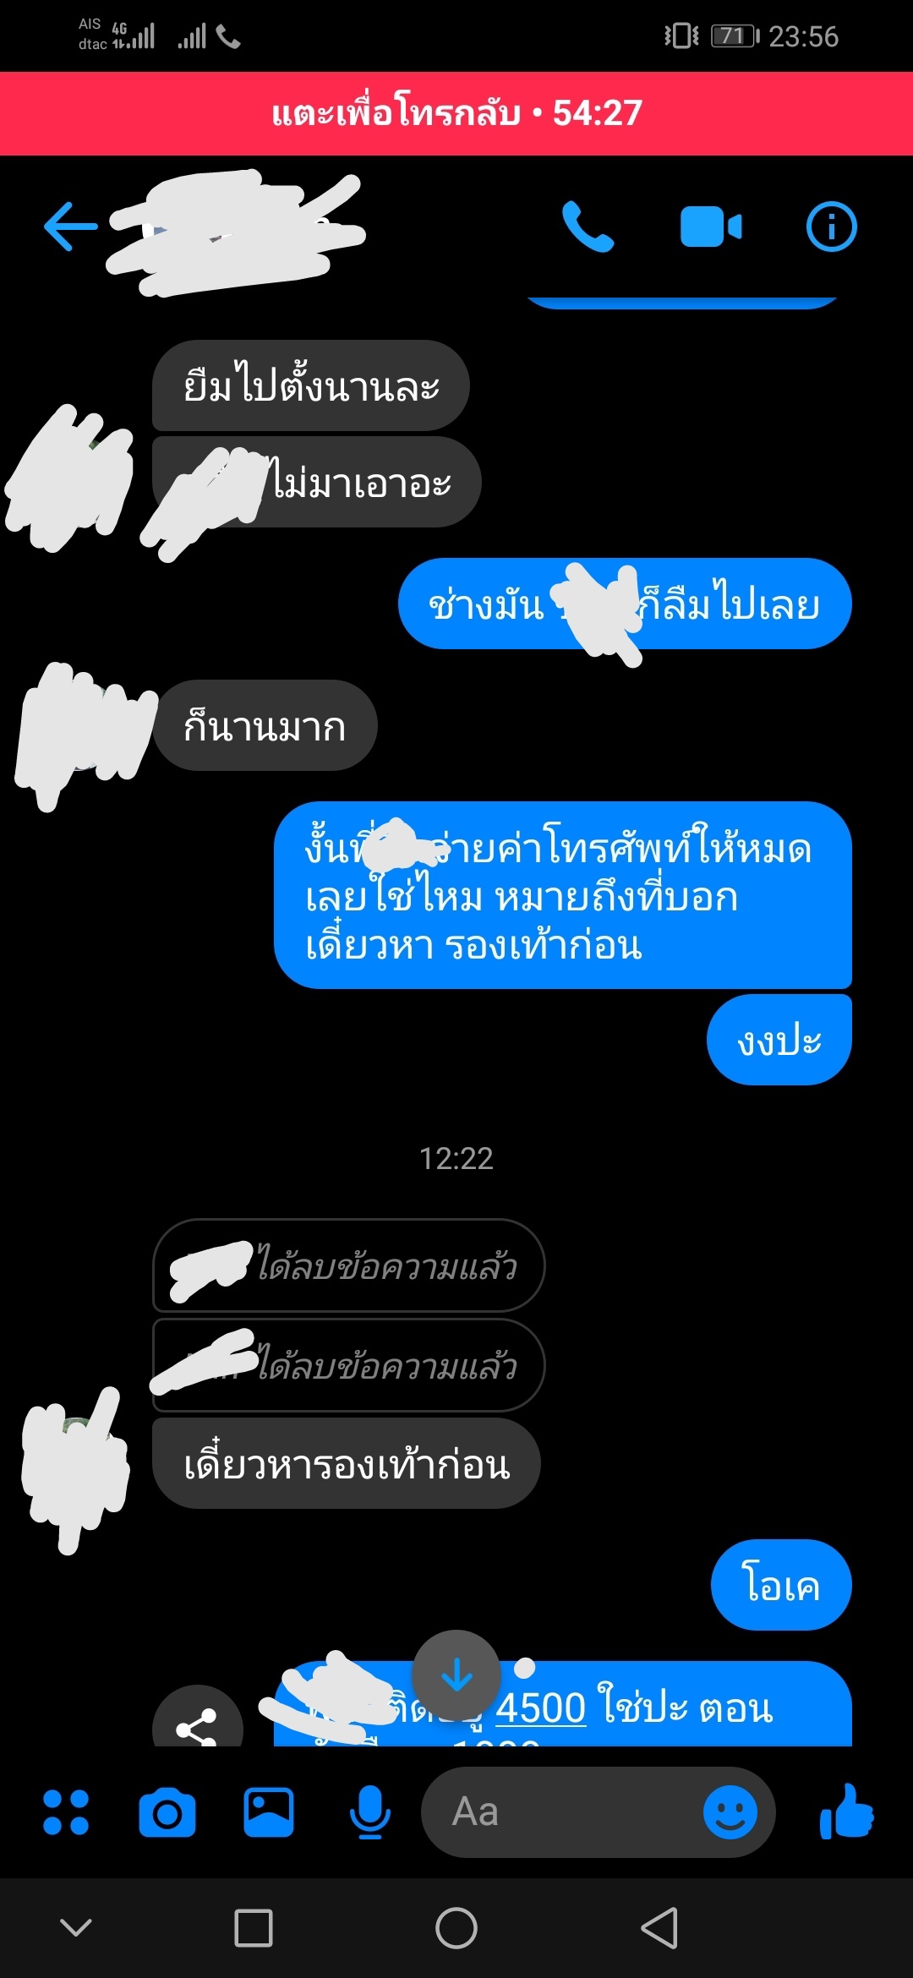Start a voice call with phone icon
Image resolution: width=913 pixels, height=1978 pixels.
tap(588, 227)
